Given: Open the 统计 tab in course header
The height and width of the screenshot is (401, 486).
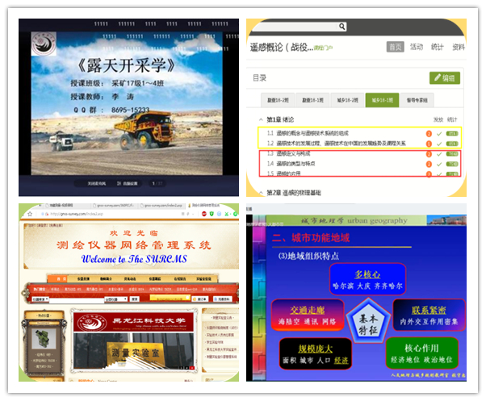Looking at the screenshot, I should (x=438, y=47).
